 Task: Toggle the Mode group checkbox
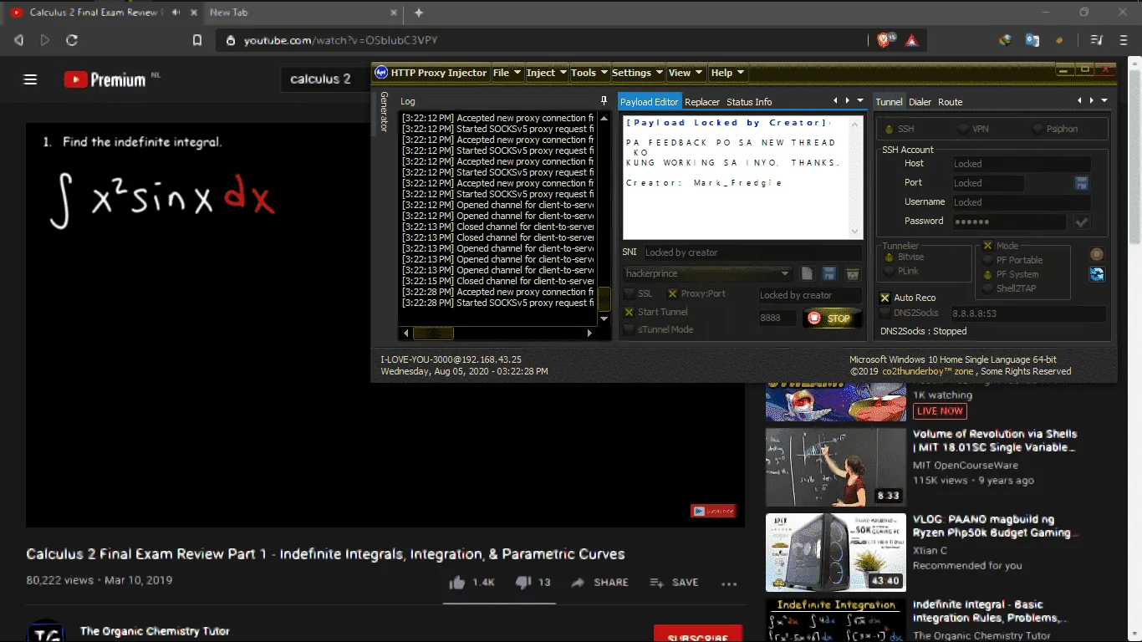[987, 246]
